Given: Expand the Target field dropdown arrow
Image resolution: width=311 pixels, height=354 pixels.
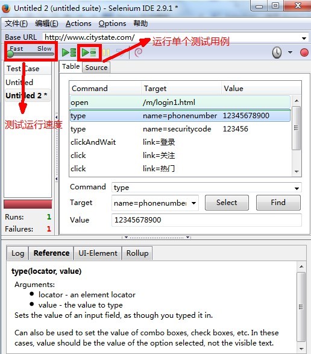Looking at the screenshot, I should pos(193,203).
